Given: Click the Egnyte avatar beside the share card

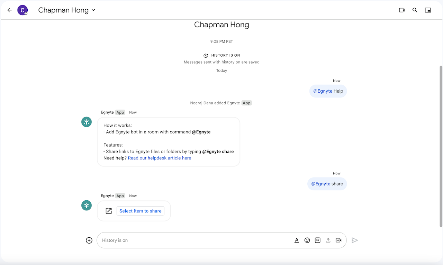Looking at the screenshot, I should pos(87,206).
